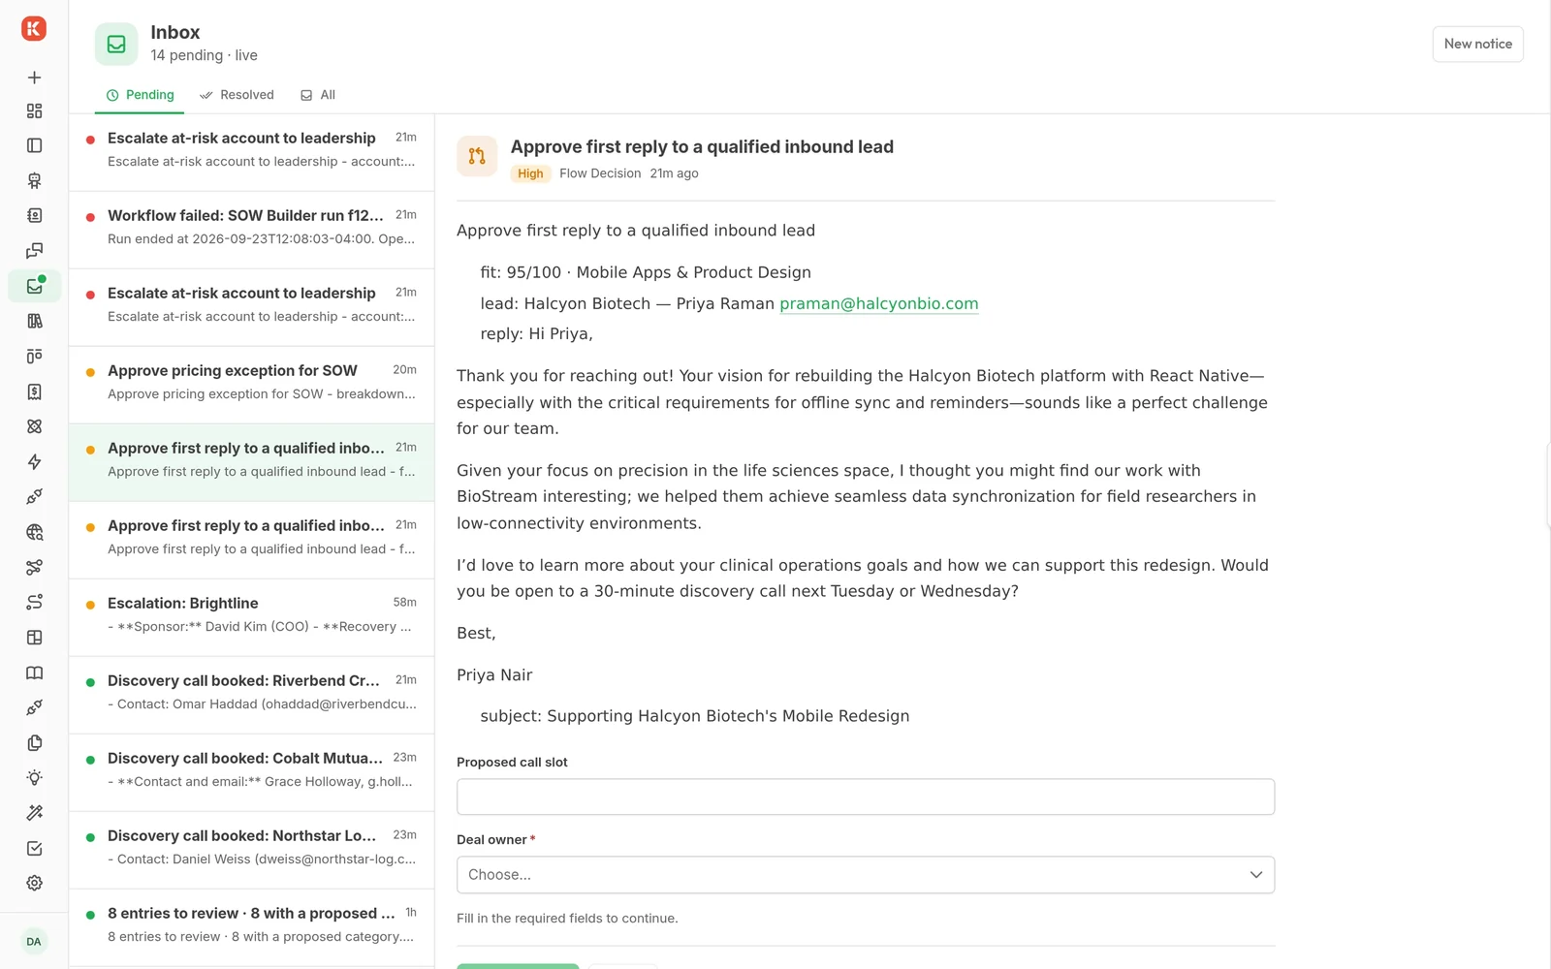Click the sidebar panel layout icon
This screenshot has width=1551, height=969.
34,145
